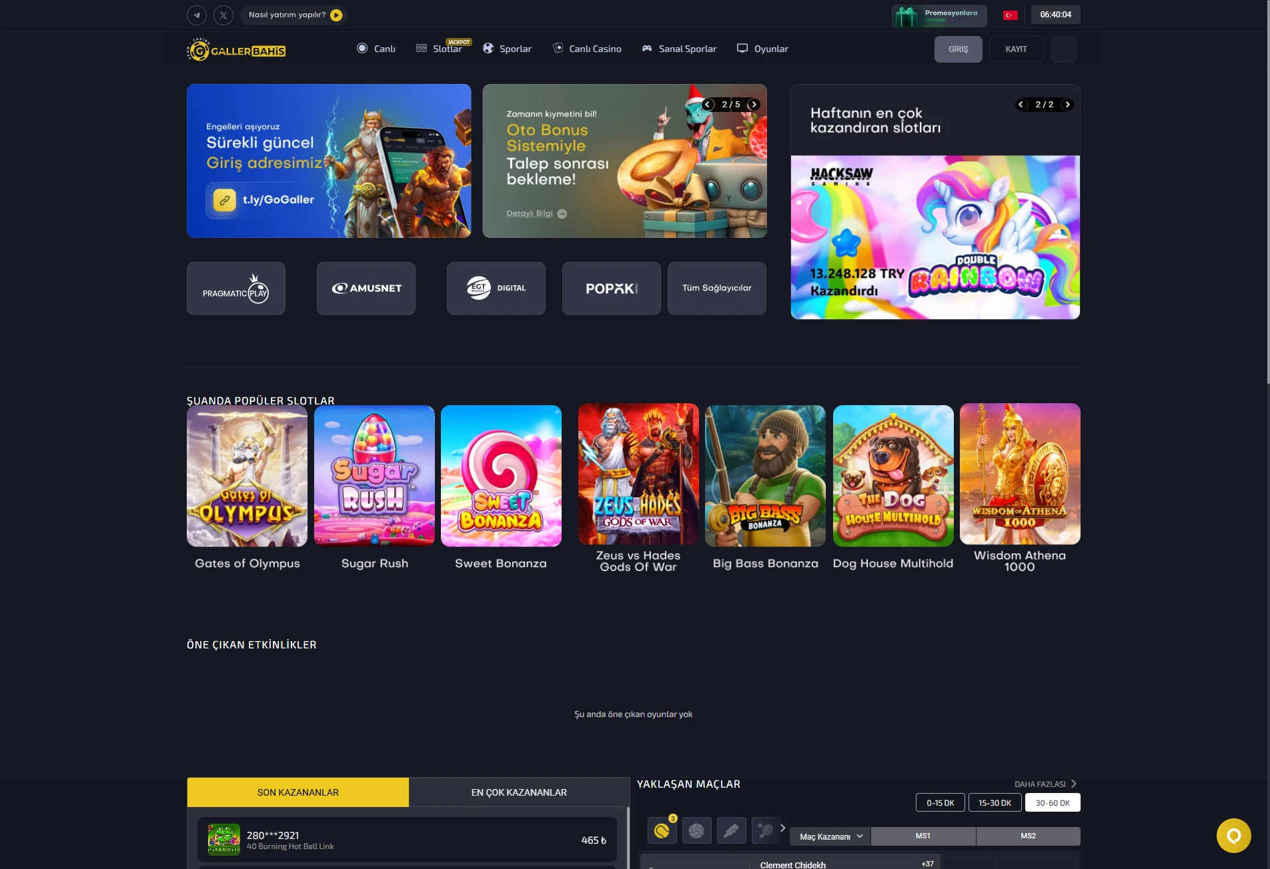Show more sports with the arrow
Screen dimensions: 1270x869
point(783,828)
